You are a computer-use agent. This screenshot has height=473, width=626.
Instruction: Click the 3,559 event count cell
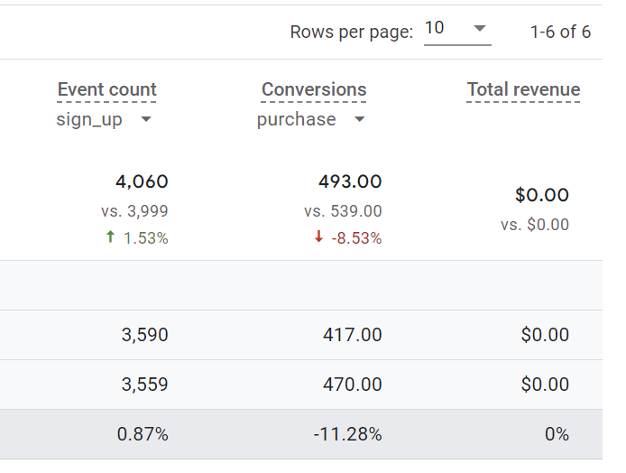tap(144, 385)
